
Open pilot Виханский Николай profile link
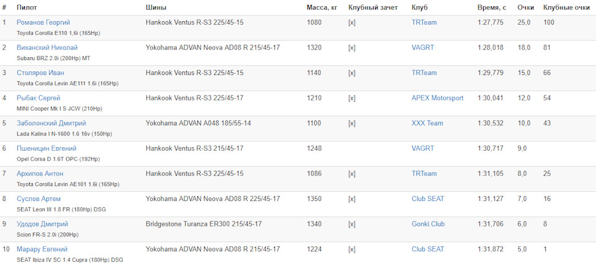pos(47,48)
